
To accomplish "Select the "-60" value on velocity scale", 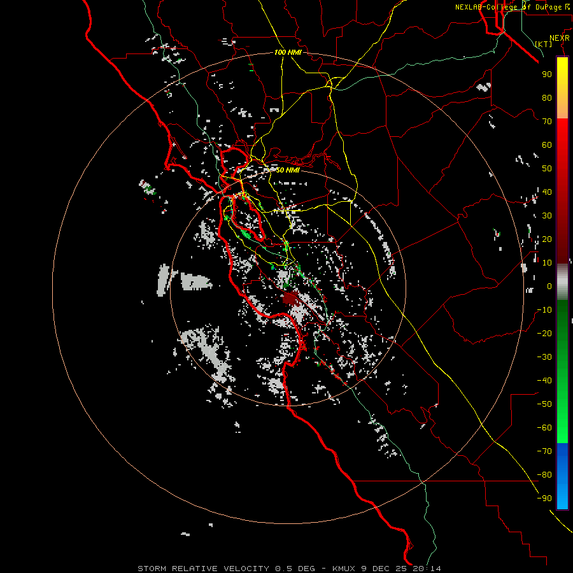I will pyautogui.click(x=544, y=428).
